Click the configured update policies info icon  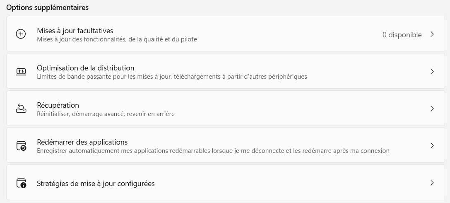pyautogui.click(x=21, y=183)
